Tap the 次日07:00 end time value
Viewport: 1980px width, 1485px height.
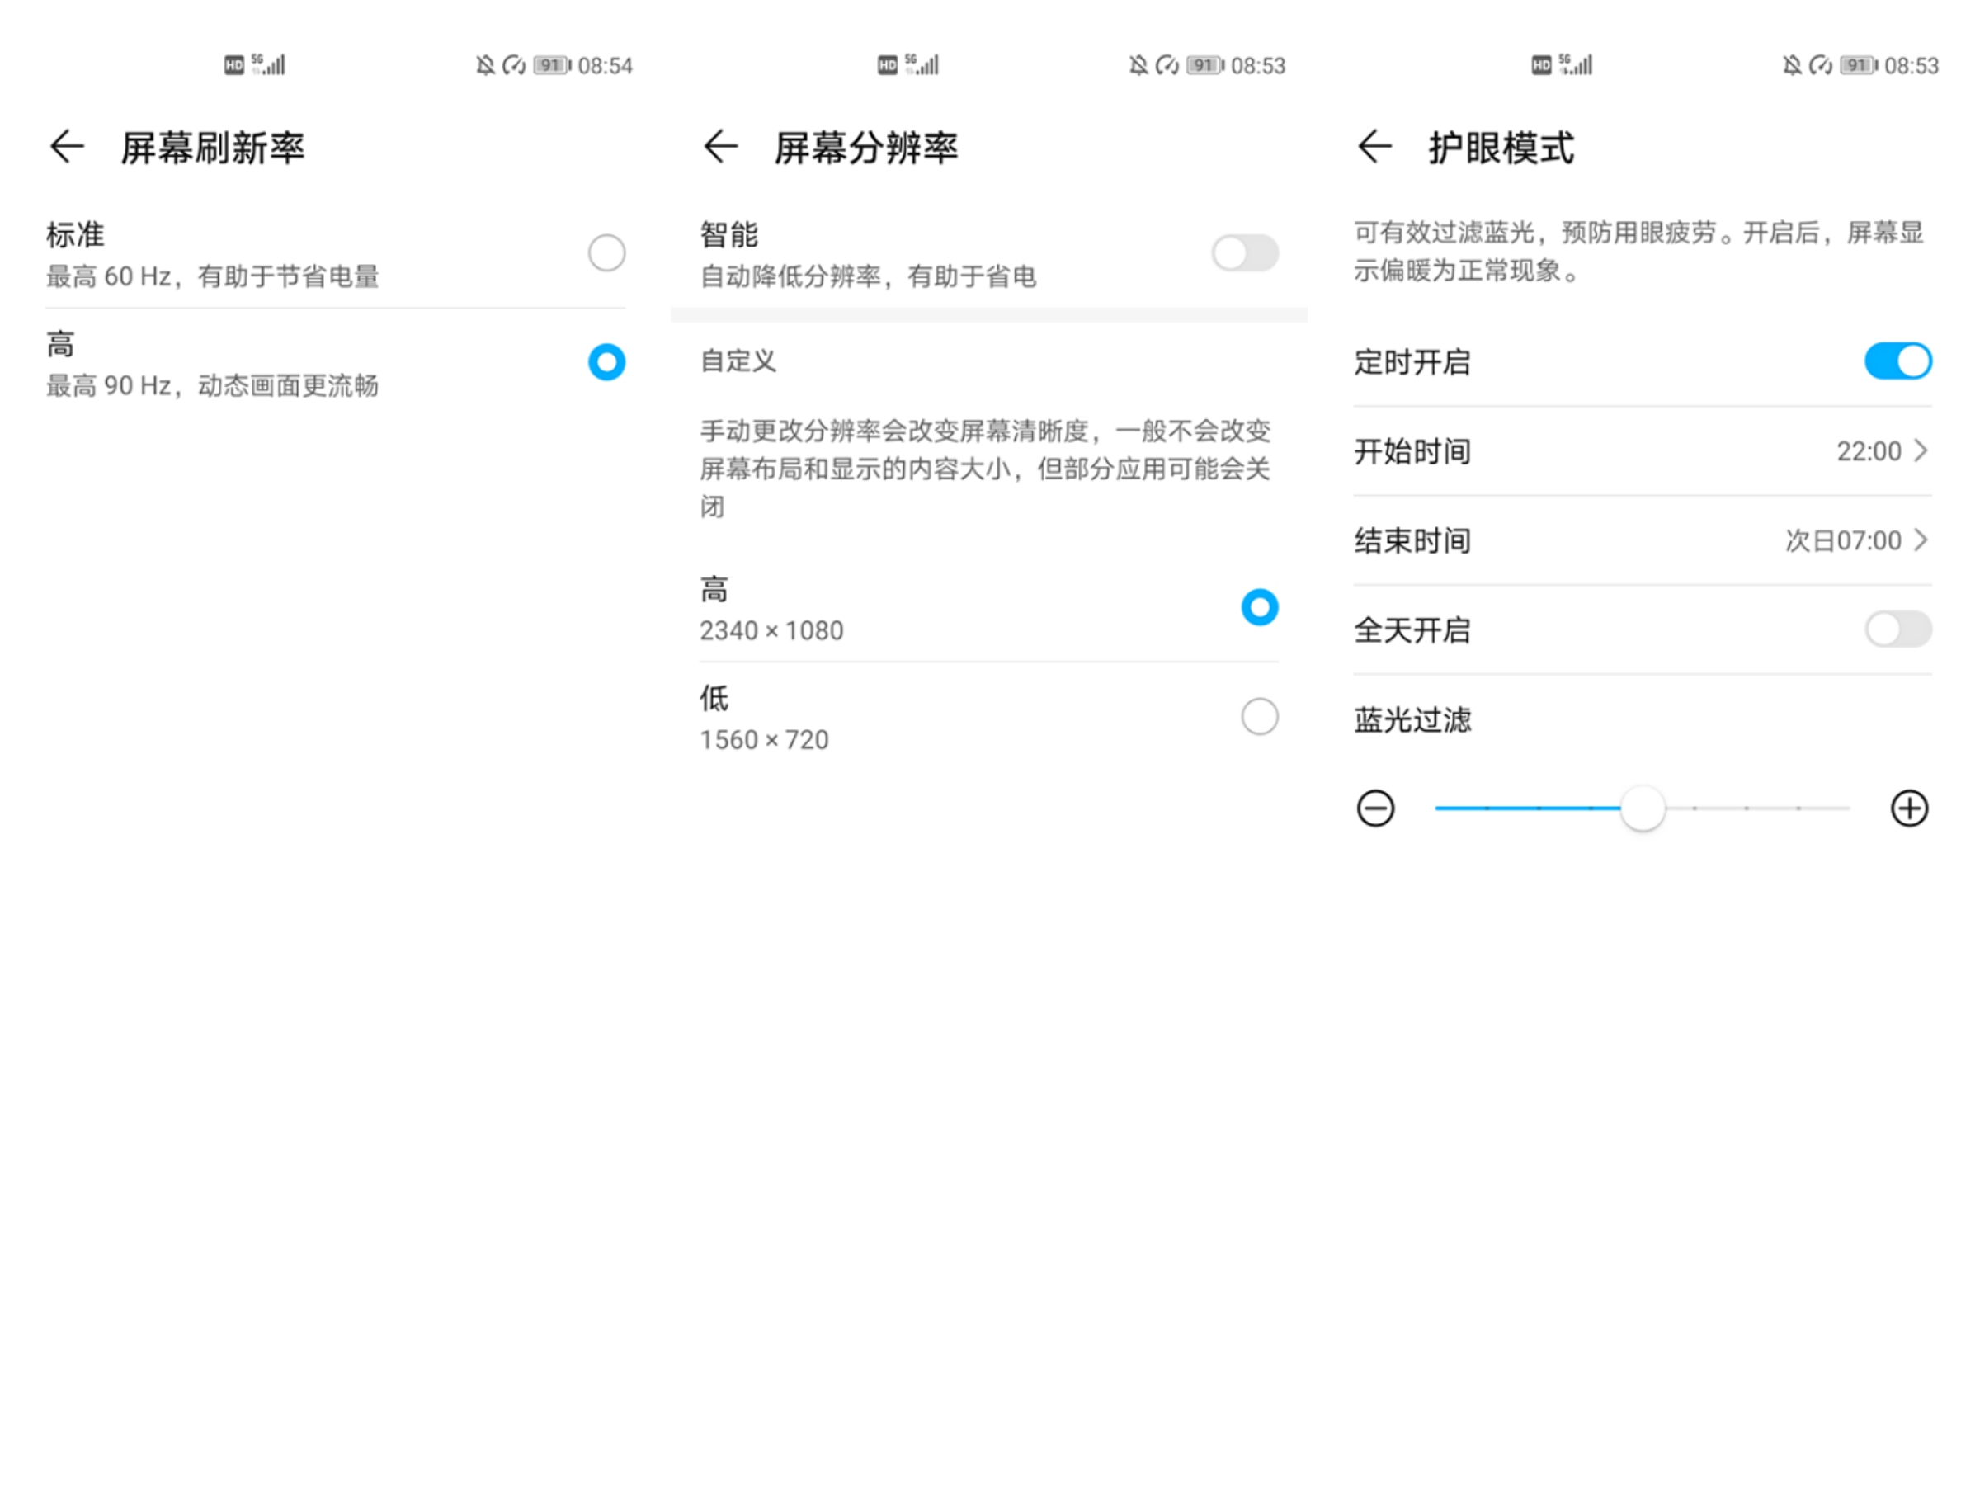[x=1843, y=540]
